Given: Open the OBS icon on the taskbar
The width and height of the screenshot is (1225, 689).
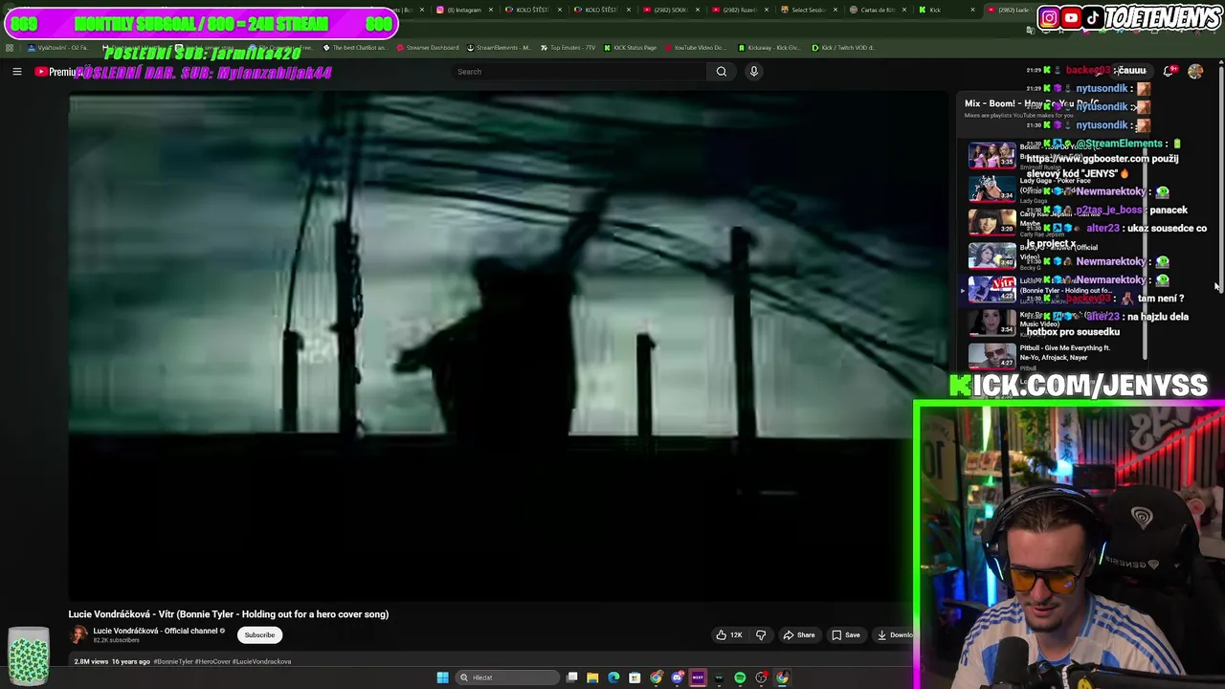Looking at the screenshot, I should click(x=761, y=678).
